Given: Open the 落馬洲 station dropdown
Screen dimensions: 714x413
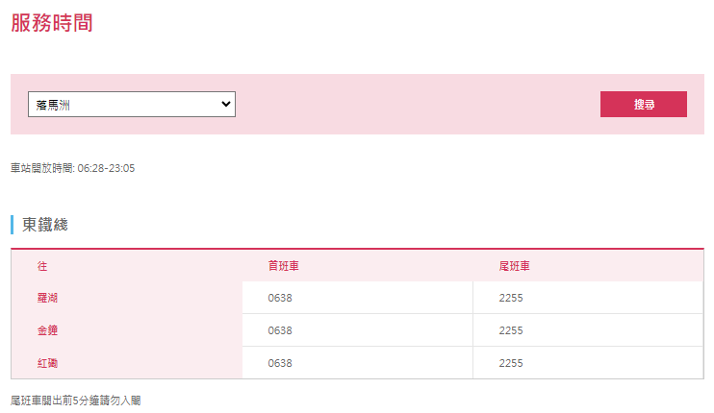Looking at the screenshot, I should coord(132,104).
